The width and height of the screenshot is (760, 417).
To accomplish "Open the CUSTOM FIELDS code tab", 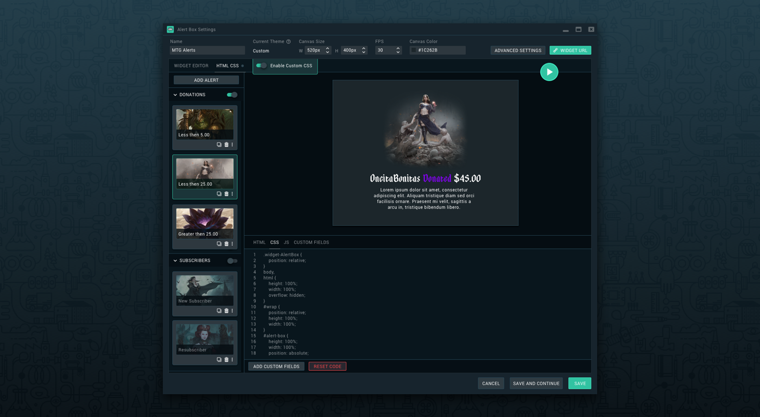I will (311, 242).
